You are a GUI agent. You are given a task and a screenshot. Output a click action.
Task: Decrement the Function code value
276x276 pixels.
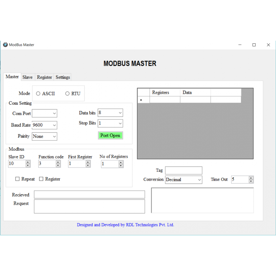[58, 165]
